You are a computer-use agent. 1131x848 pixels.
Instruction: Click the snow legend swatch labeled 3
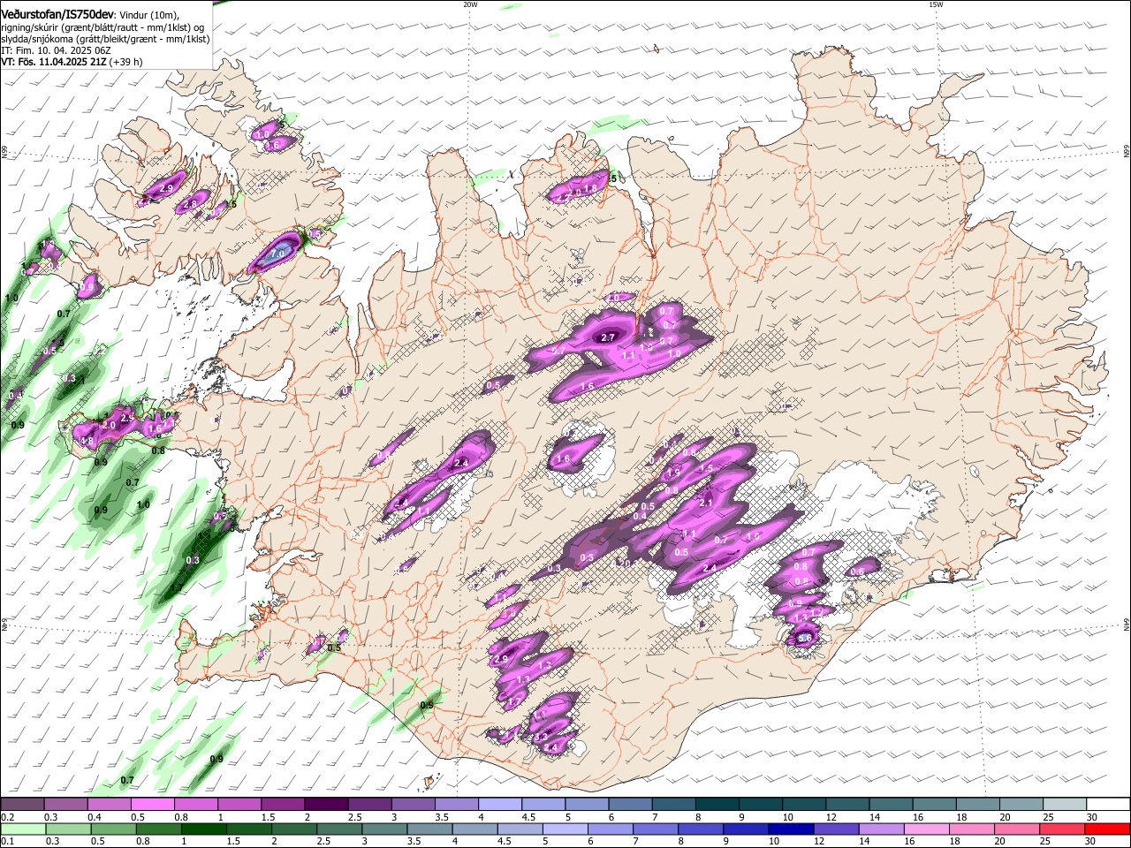point(412,805)
